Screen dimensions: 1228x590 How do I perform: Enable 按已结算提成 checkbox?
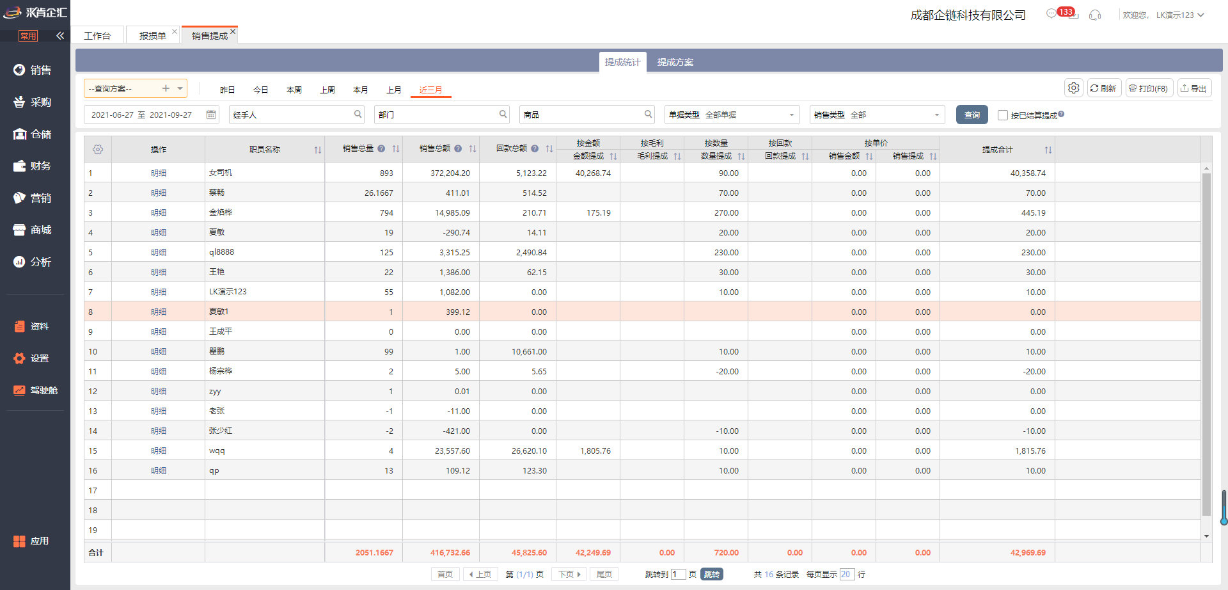click(x=1002, y=115)
